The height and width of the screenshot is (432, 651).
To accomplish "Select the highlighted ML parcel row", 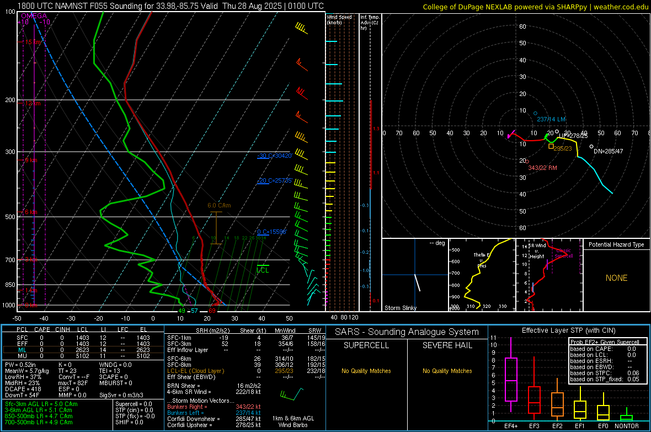I will pyautogui.click(x=83, y=350).
